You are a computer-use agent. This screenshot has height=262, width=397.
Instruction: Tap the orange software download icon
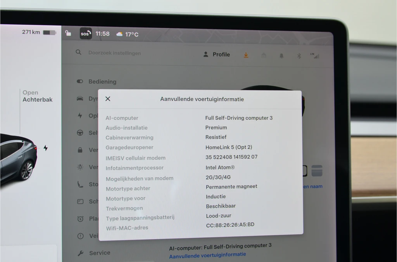click(x=246, y=55)
